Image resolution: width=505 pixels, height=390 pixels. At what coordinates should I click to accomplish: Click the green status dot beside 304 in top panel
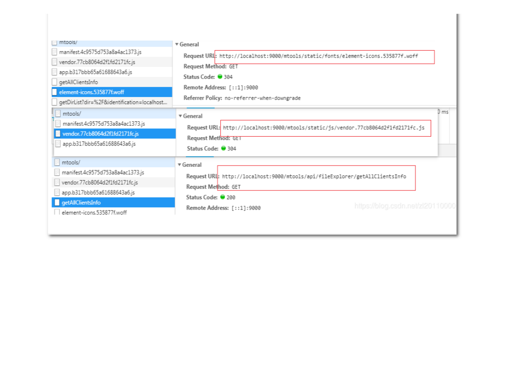click(x=220, y=76)
